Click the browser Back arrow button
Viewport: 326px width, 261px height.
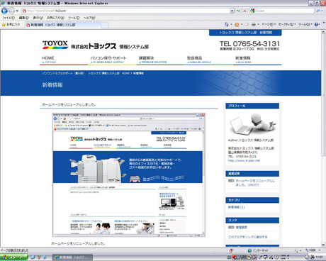(x=4, y=11)
